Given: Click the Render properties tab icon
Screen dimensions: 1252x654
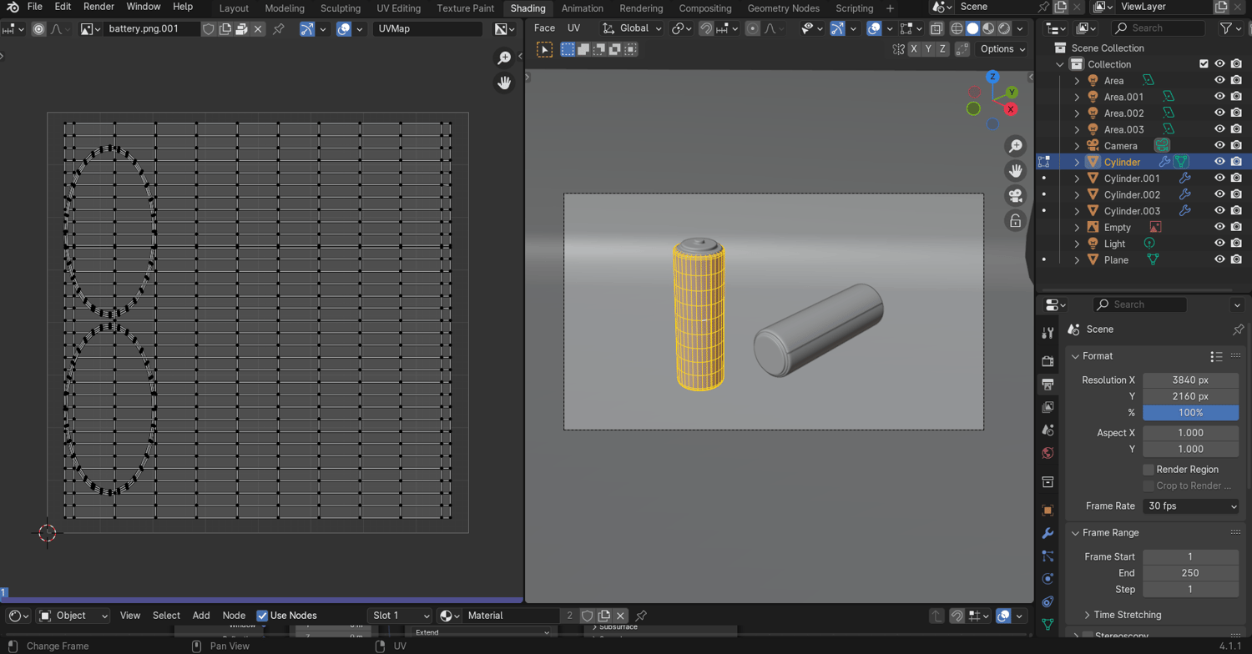Looking at the screenshot, I should (x=1048, y=361).
